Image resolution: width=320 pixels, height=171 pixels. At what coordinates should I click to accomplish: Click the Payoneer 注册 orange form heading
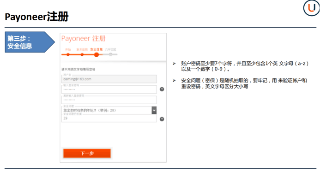pos(83,39)
